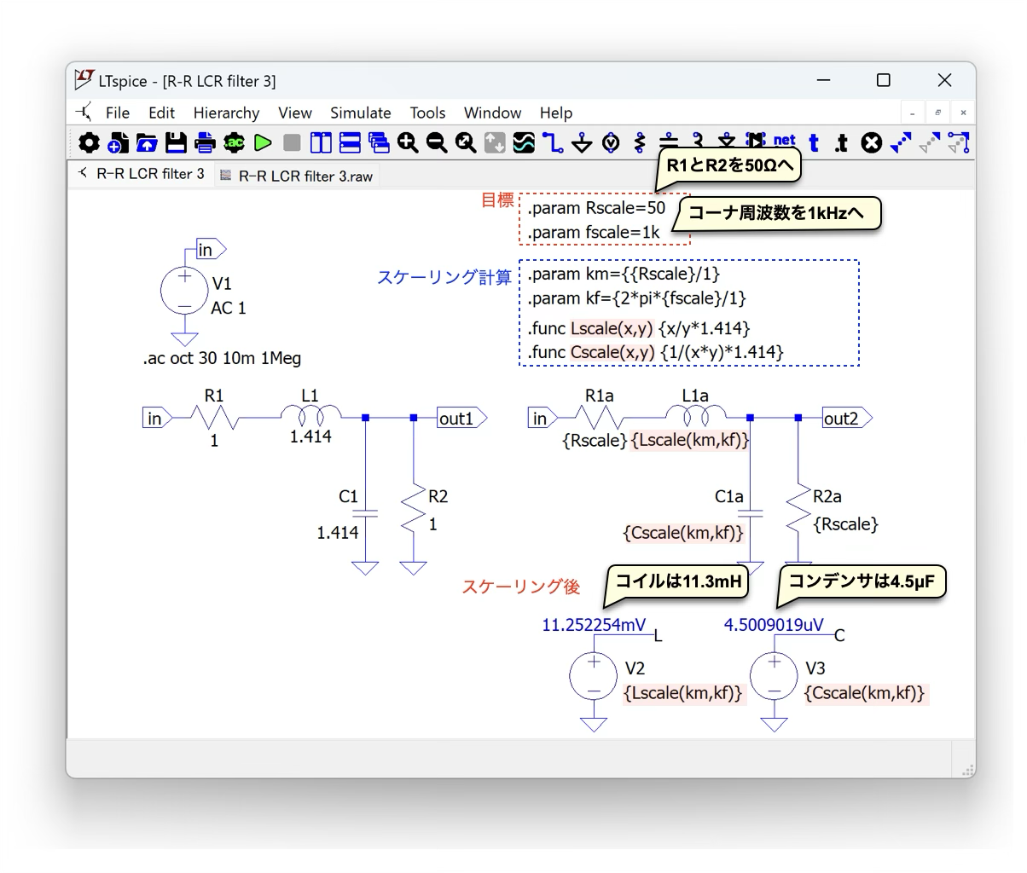Image resolution: width=1027 pixels, height=873 pixels.
Task: Click inductor L1a value {Lscale(km,kf)}
Action: (690, 441)
